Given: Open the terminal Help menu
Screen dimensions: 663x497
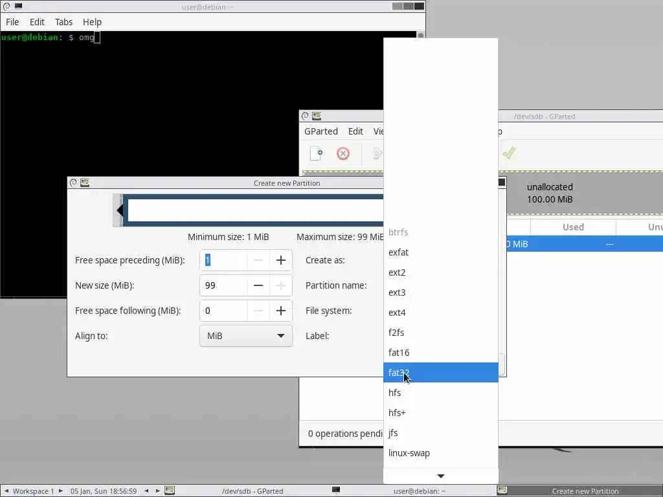Looking at the screenshot, I should pyautogui.click(x=92, y=22).
